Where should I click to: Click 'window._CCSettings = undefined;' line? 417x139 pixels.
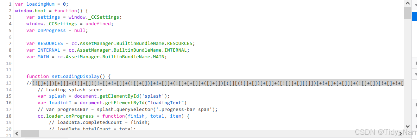[70, 24]
